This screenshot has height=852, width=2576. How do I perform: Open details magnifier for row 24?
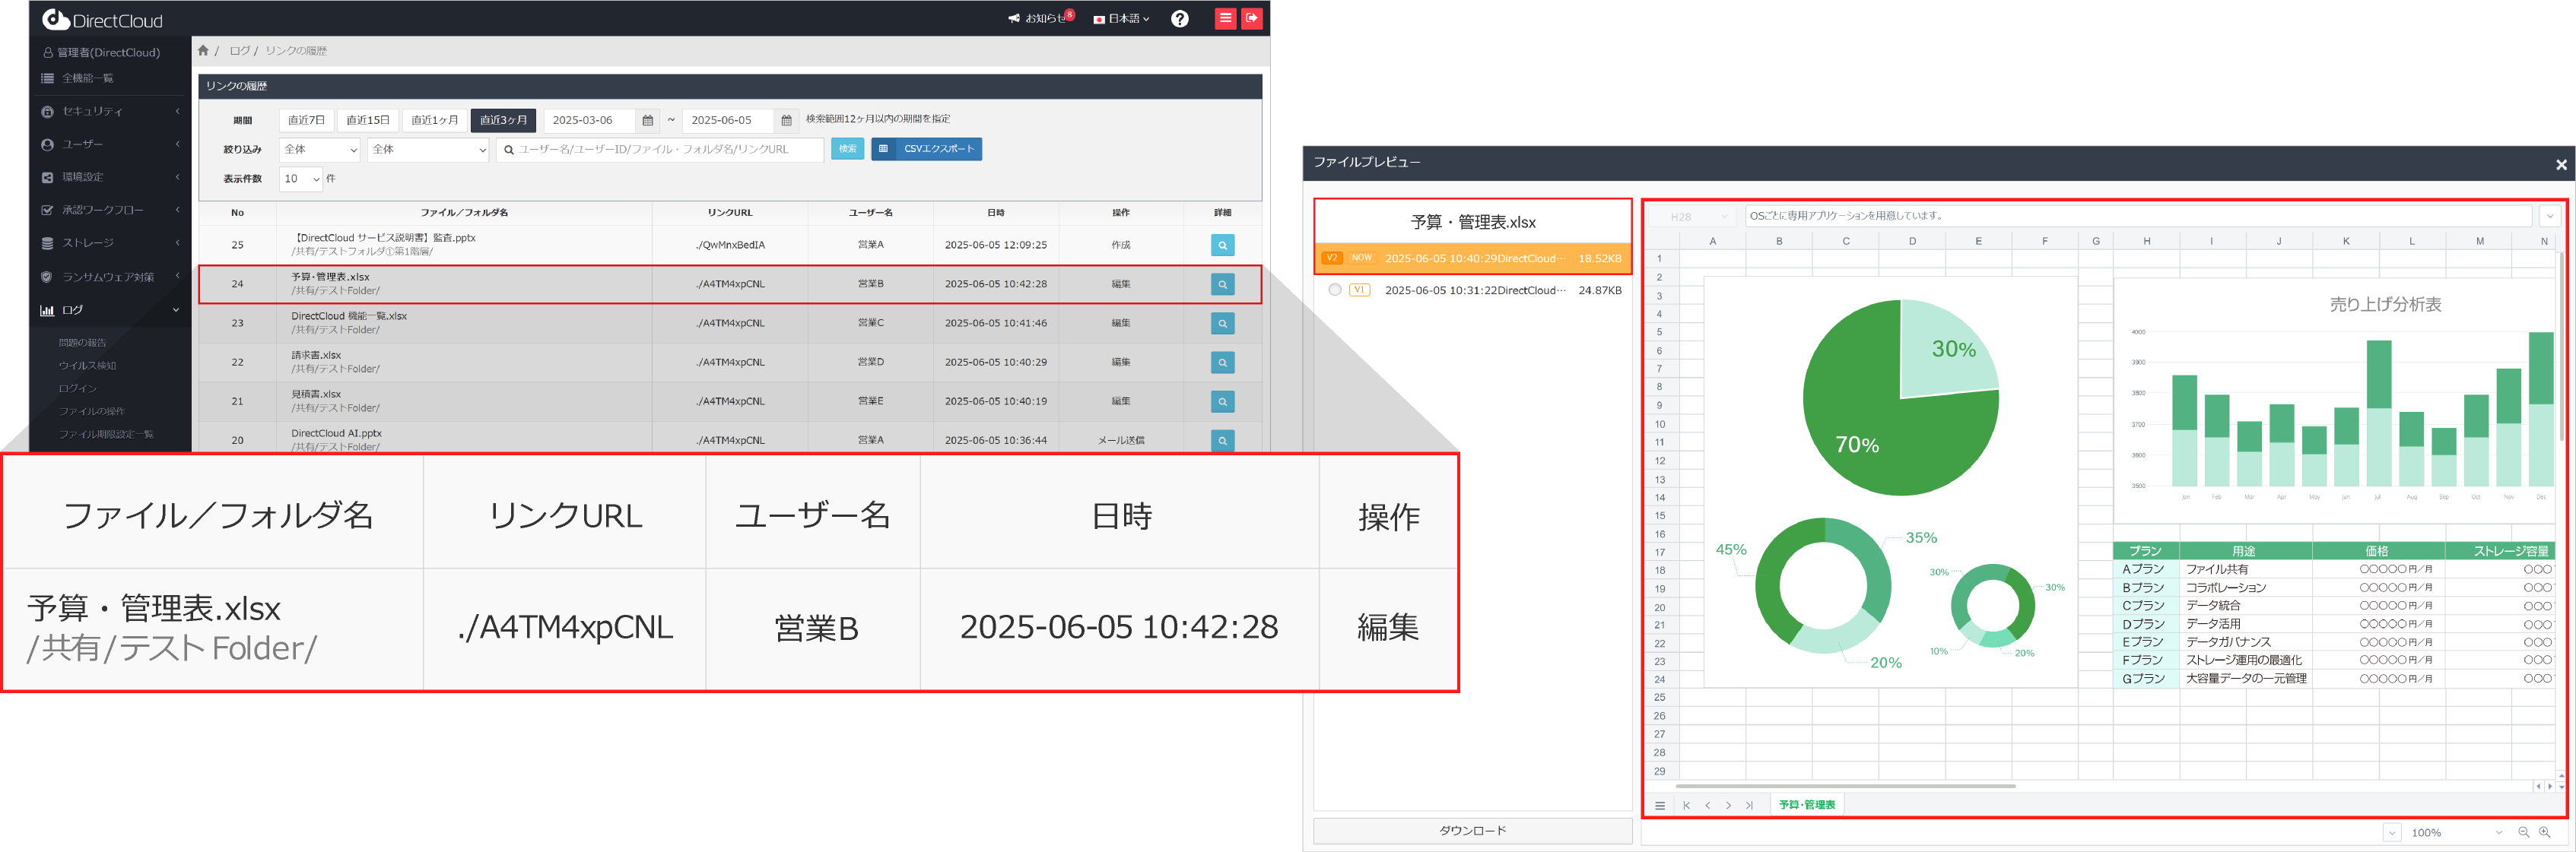(x=1222, y=285)
